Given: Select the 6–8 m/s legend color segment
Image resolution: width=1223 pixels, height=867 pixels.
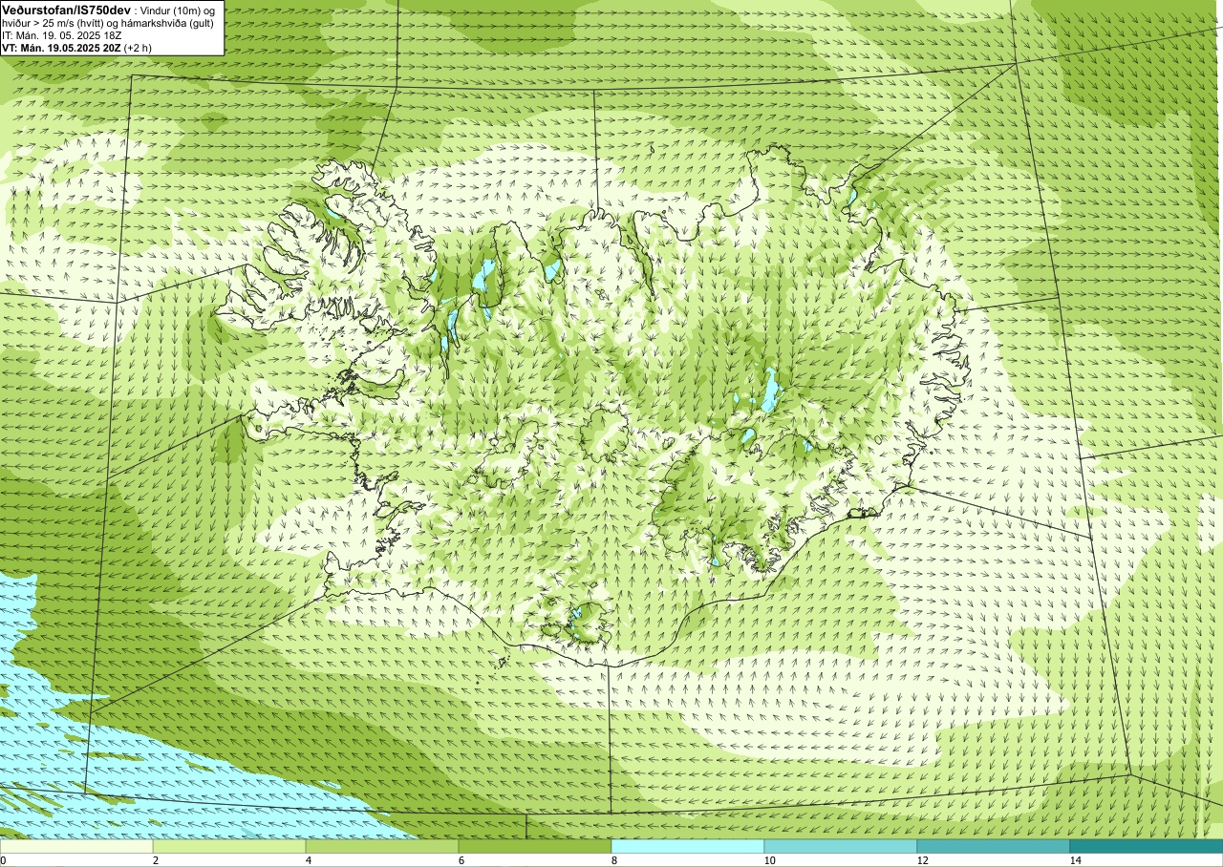Looking at the screenshot, I should [535, 846].
